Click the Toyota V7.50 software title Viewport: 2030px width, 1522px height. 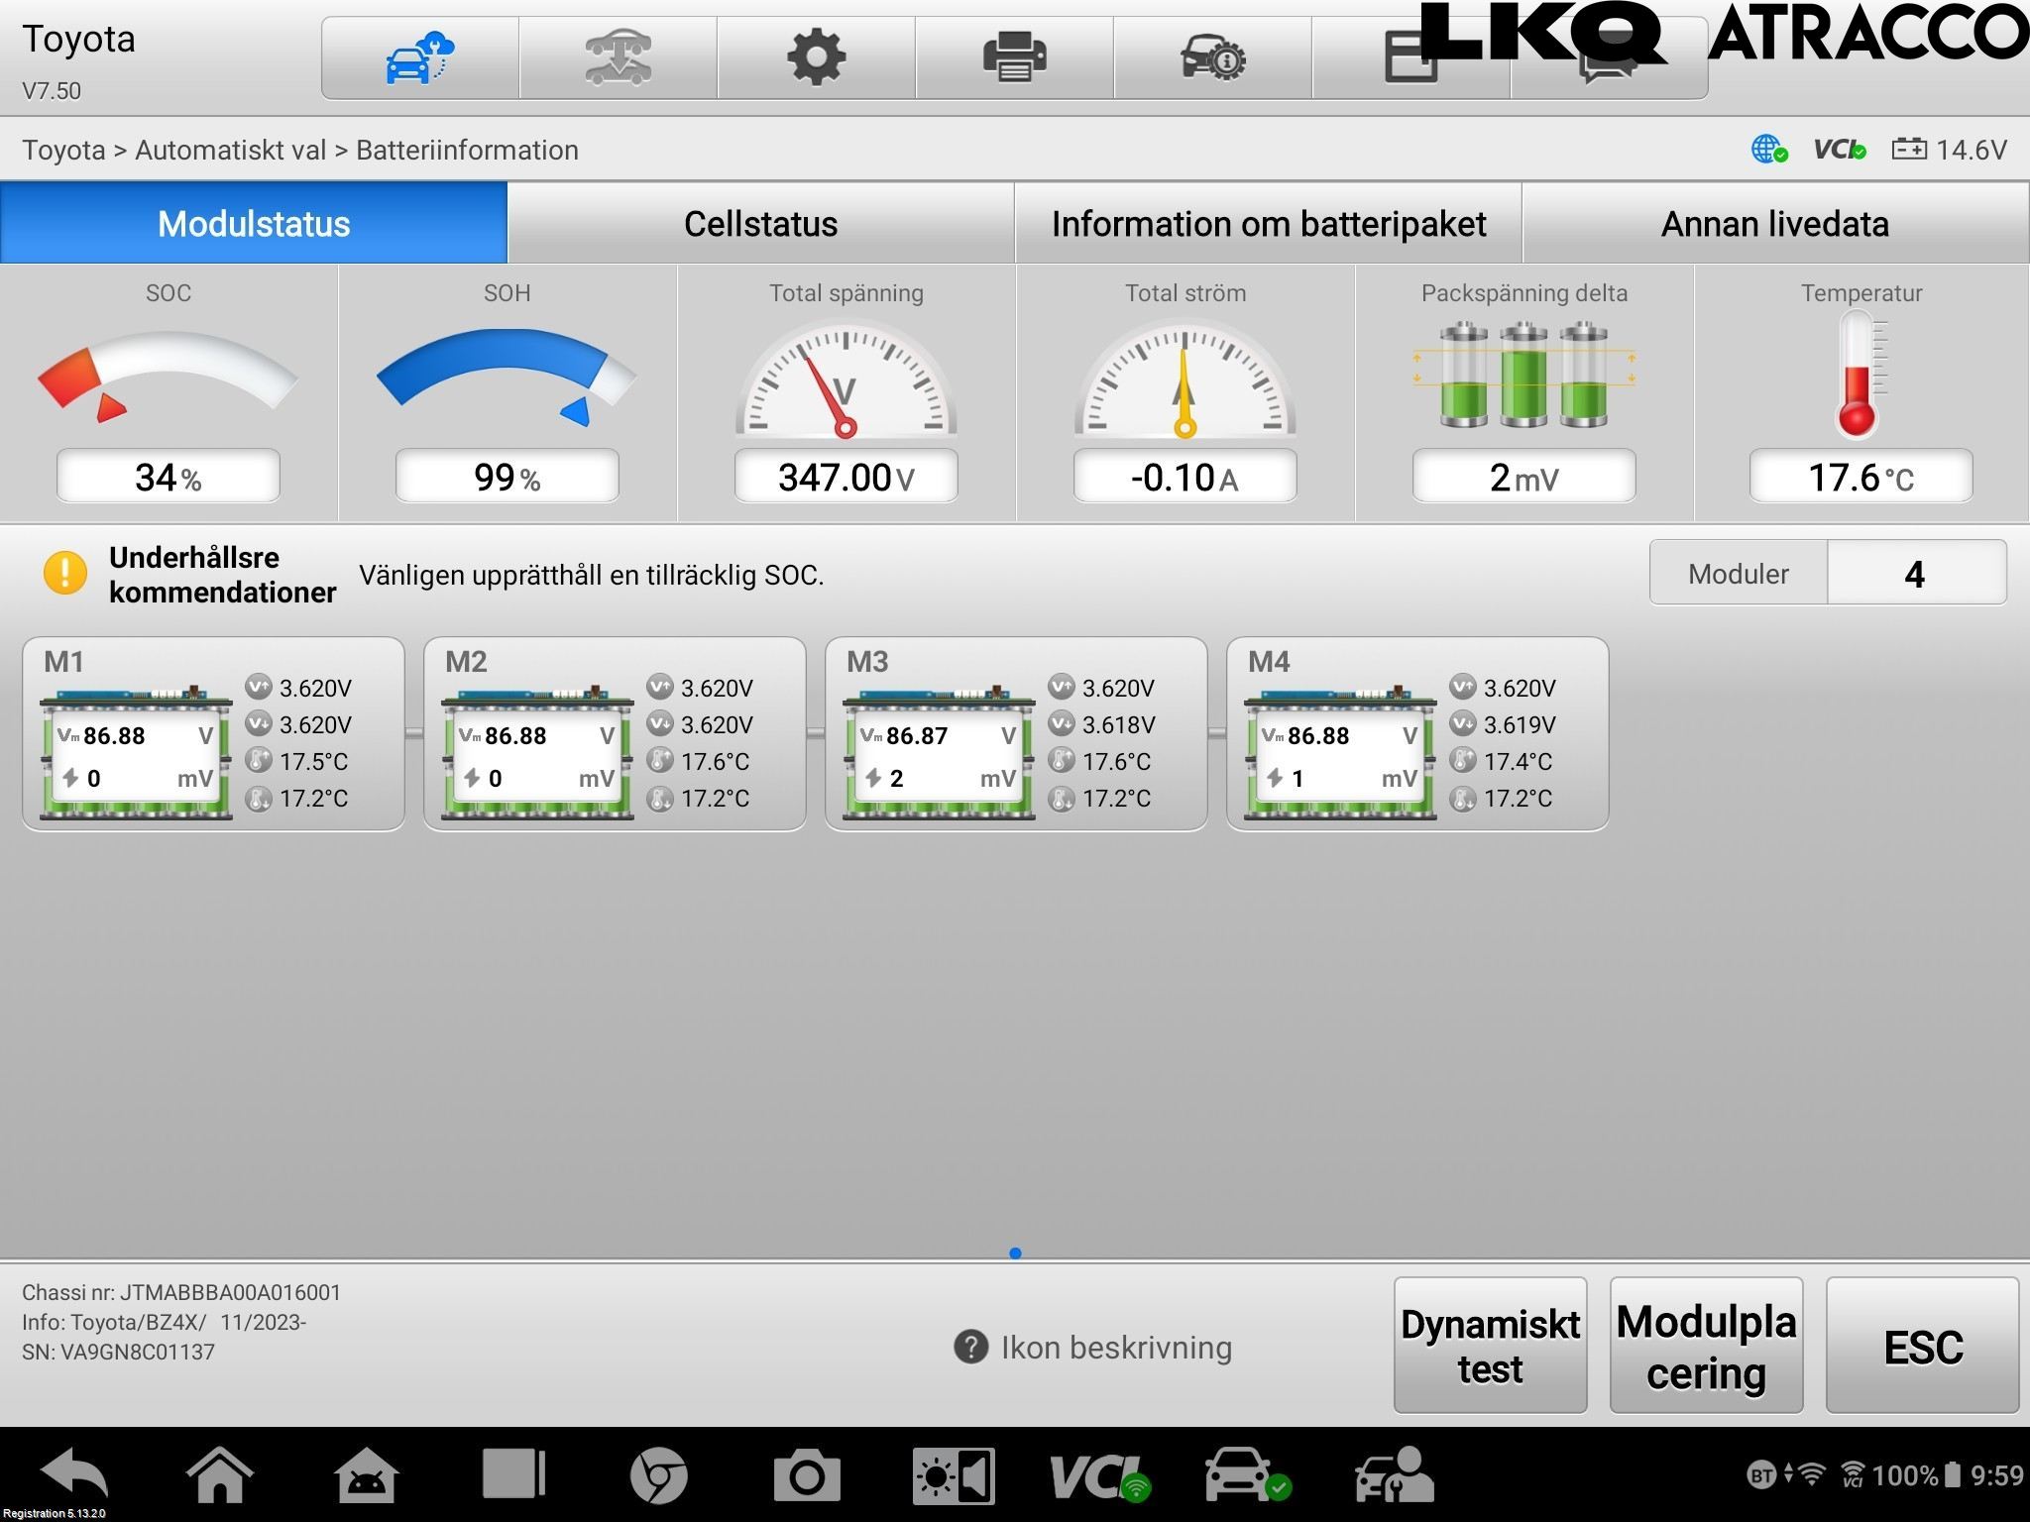tap(78, 61)
